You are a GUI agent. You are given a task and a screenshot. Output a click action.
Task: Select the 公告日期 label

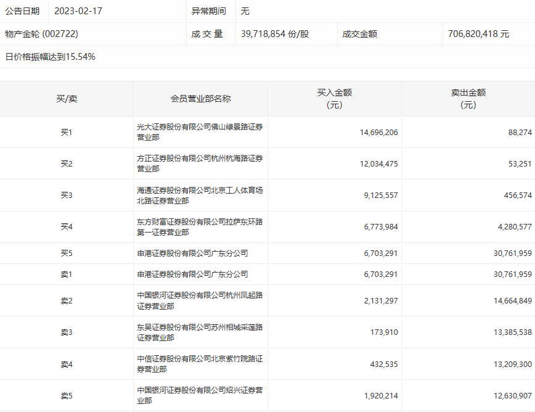click(x=22, y=11)
